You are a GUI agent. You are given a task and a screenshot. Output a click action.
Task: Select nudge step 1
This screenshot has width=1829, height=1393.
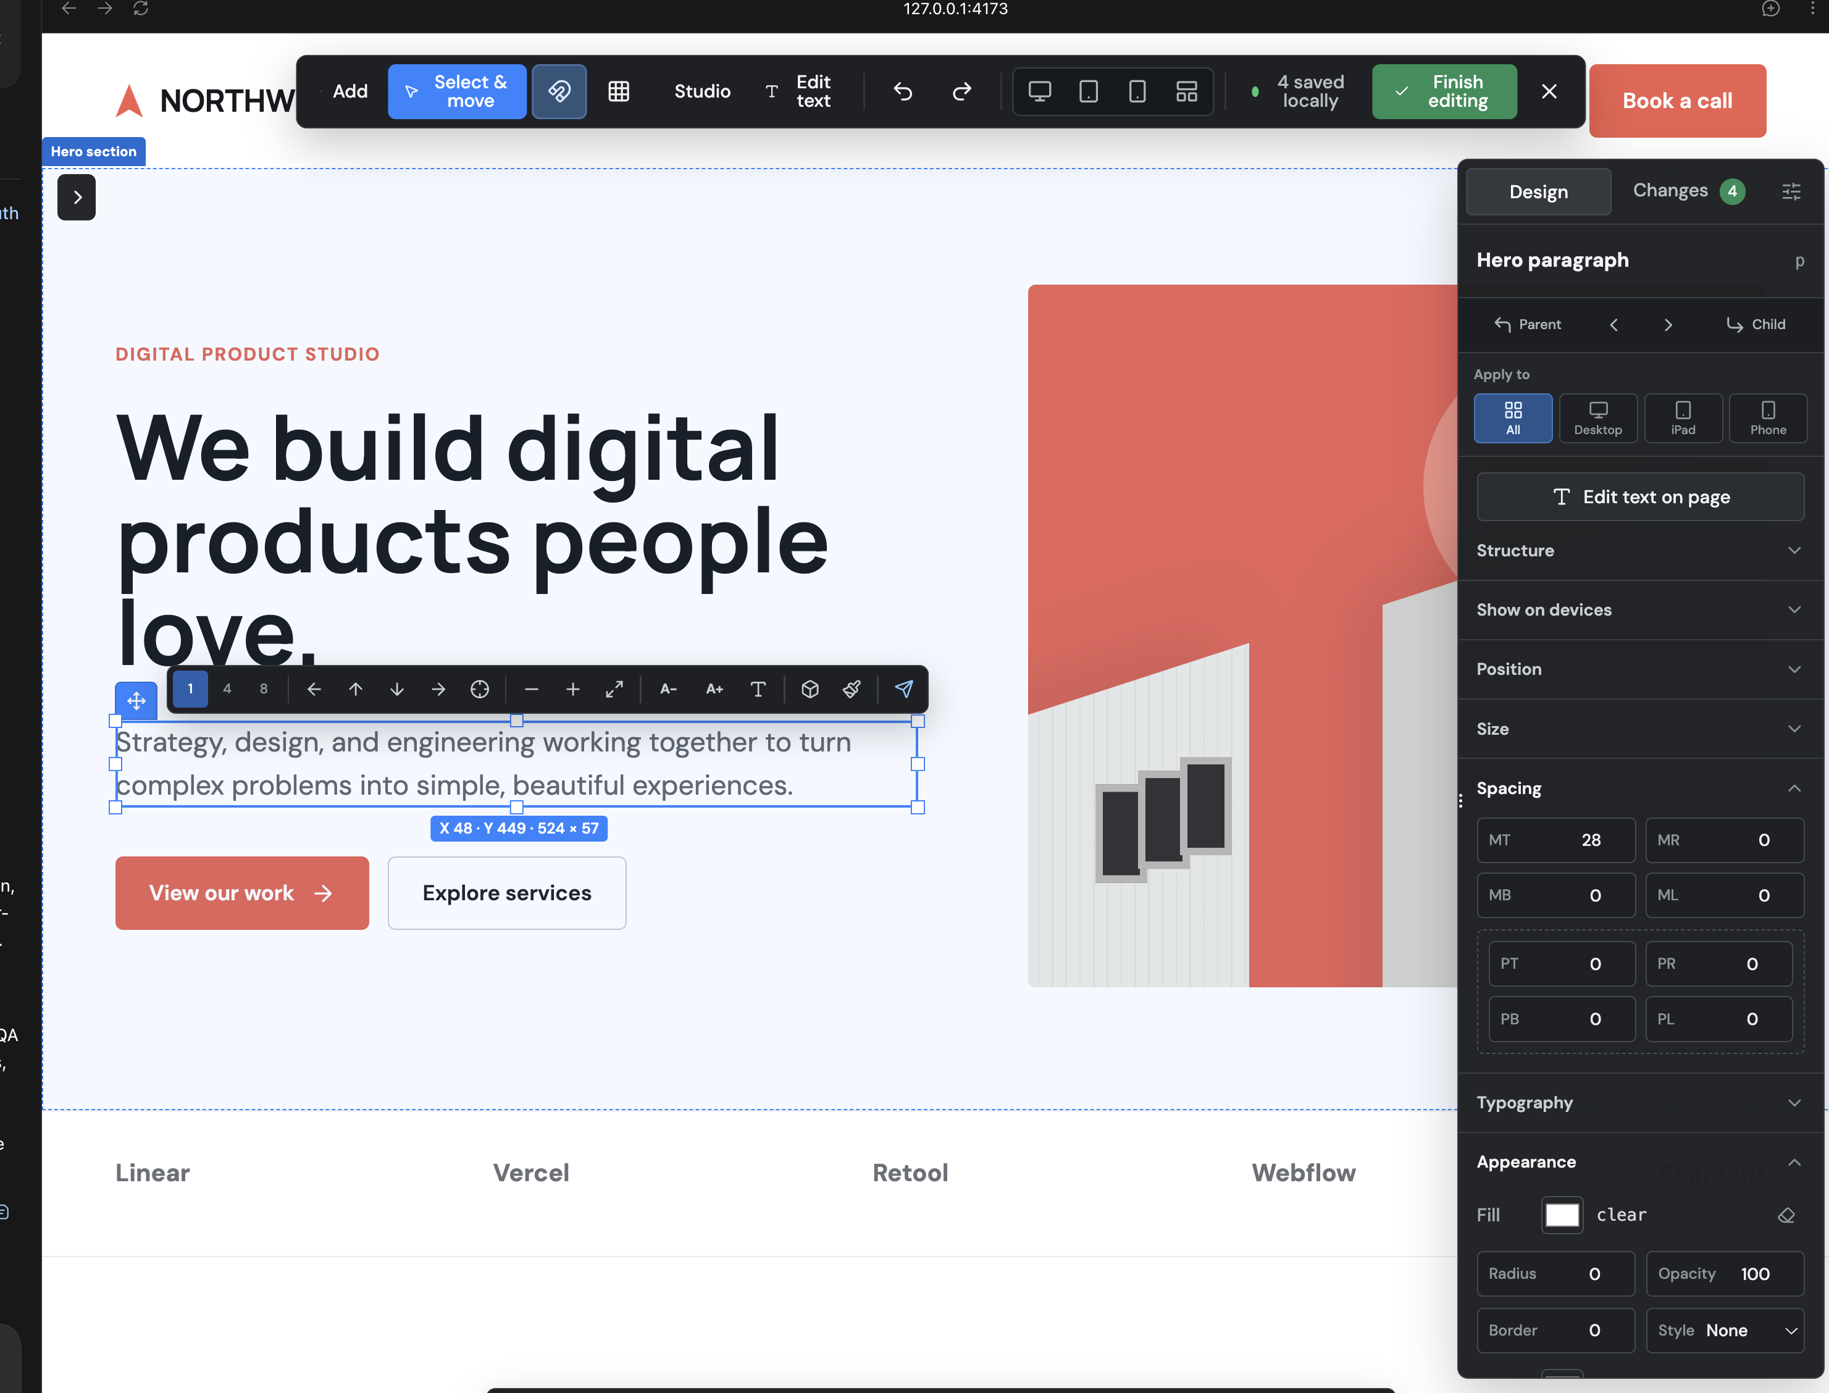[x=190, y=689]
